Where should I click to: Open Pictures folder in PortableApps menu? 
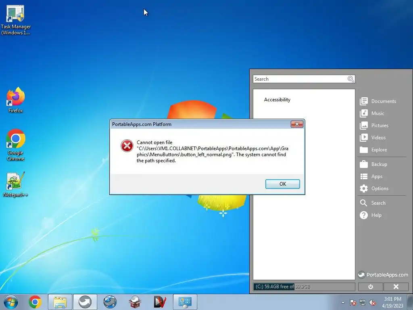point(374,126)
